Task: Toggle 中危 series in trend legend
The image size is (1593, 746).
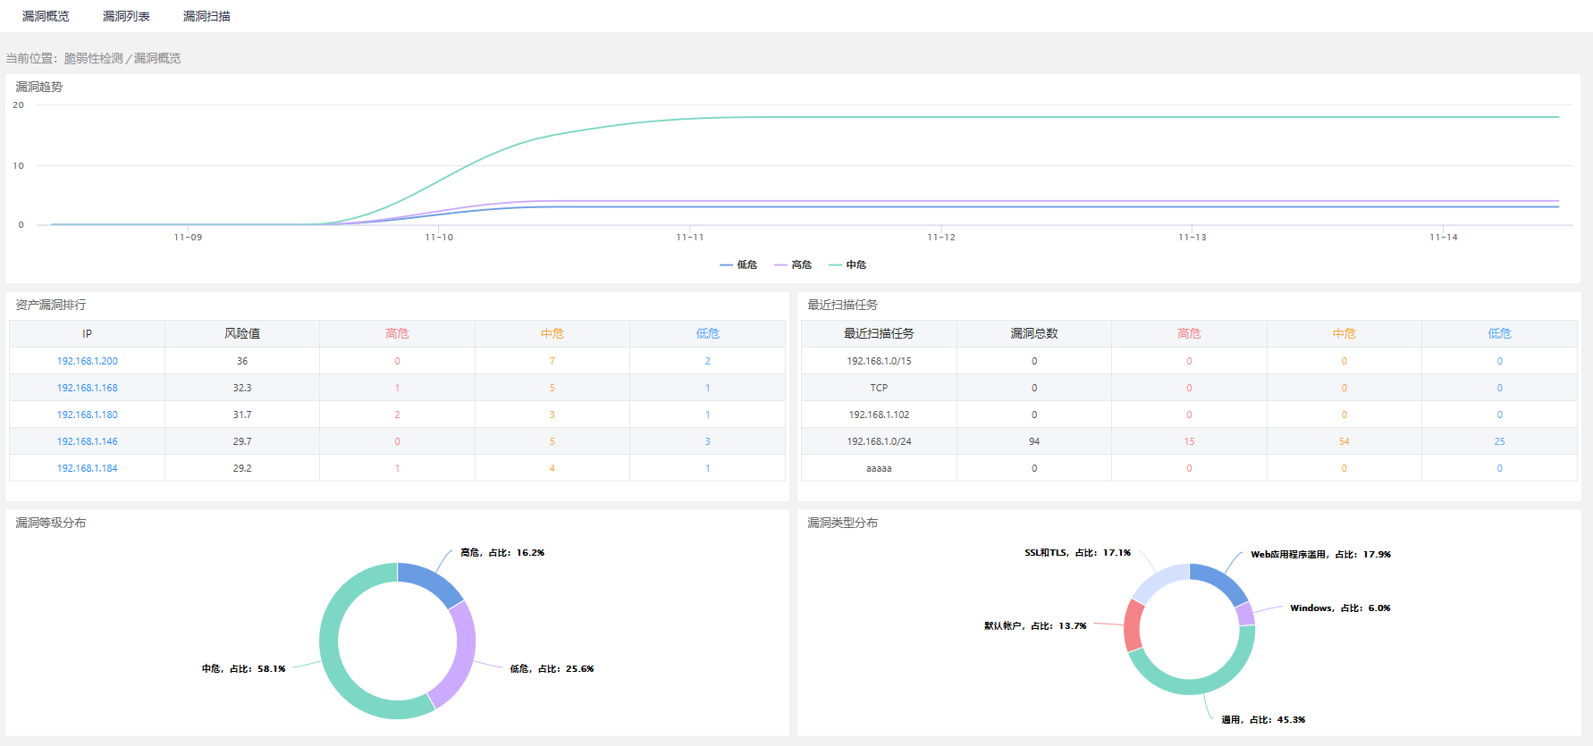Action: coord(848,264)
